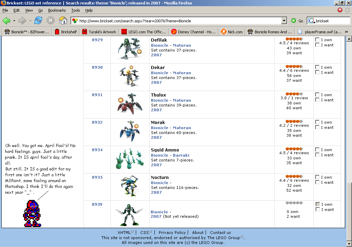The height and width of the screenshot is (247, 352).
Task: Open the playerFrame.swf bookmark
Action: (x=320, y=32)
